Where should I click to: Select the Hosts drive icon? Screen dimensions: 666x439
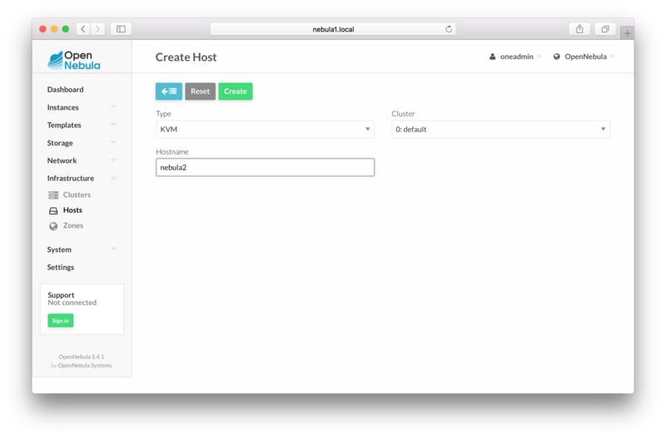(53, 210)
